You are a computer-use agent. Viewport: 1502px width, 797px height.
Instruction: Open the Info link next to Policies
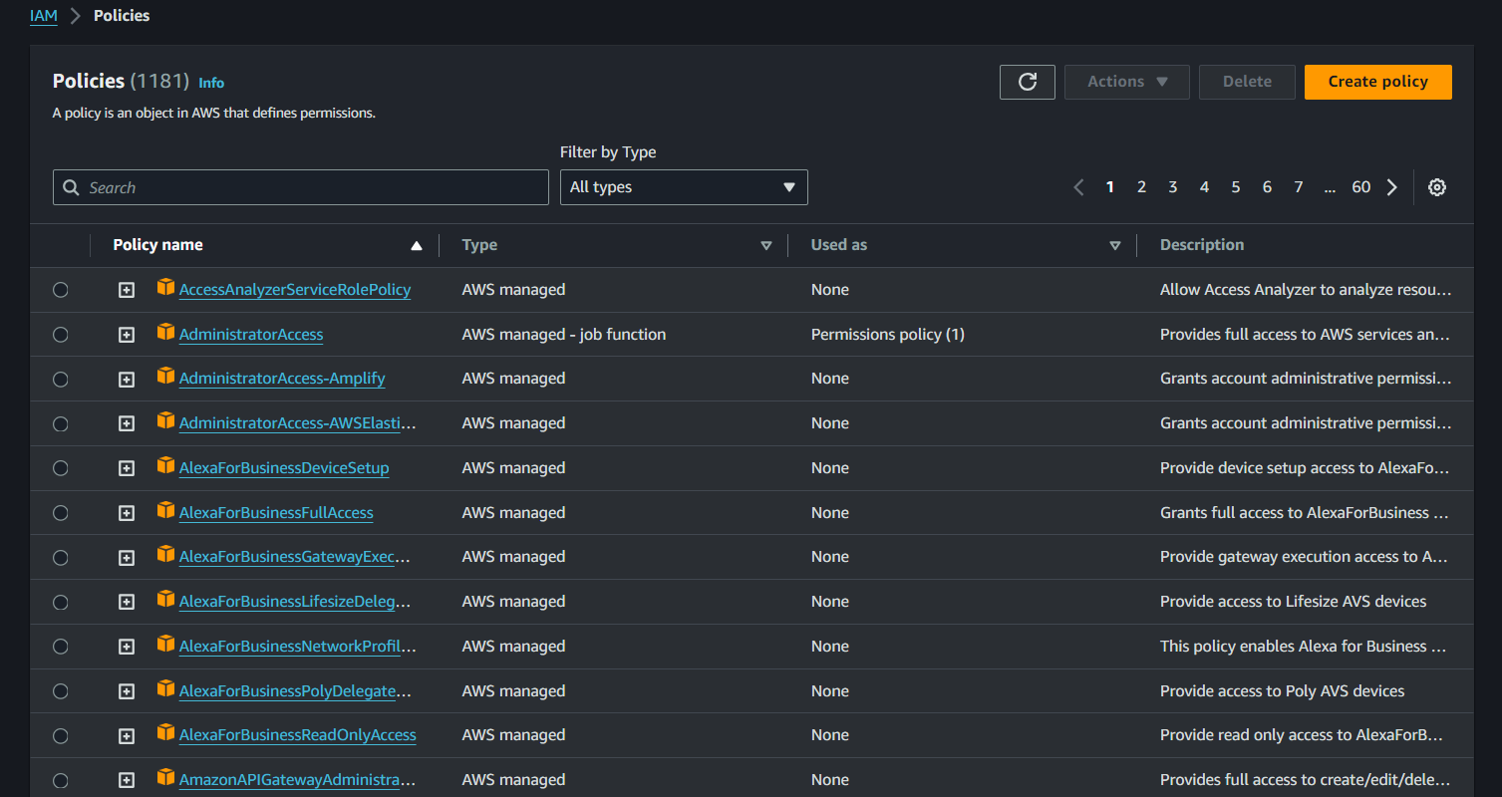(211, 83)
